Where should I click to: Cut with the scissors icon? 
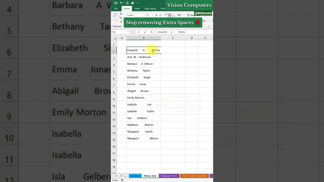click(121, 14)
